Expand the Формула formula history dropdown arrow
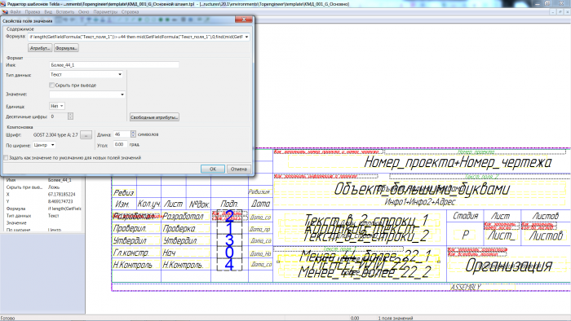 [246, 37]
